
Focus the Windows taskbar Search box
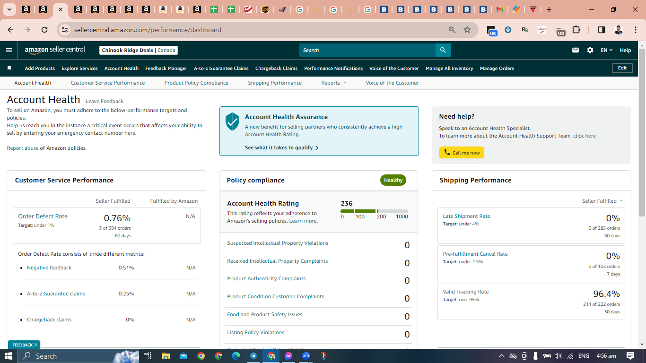(x=79, y=356)
